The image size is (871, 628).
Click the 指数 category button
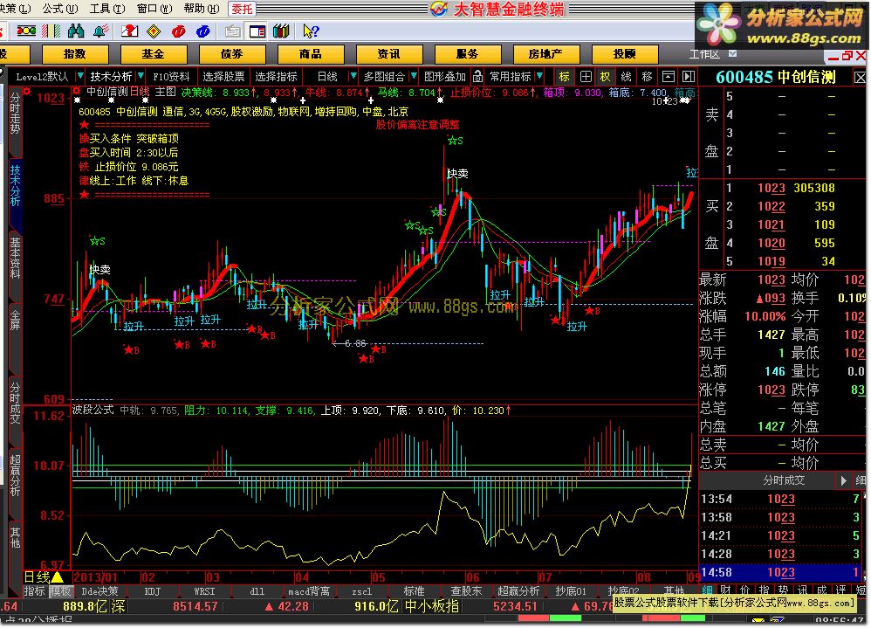74,54
